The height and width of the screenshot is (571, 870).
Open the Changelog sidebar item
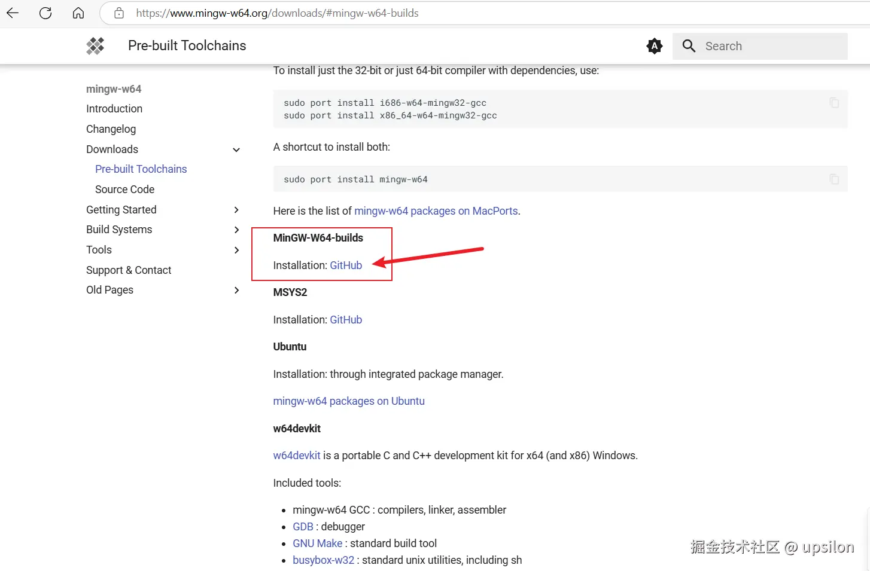[111, 129]
